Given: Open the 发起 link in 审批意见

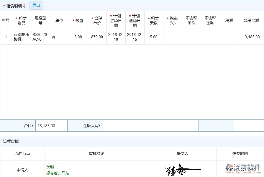Looking at the screenshot, I should point(50,167).
